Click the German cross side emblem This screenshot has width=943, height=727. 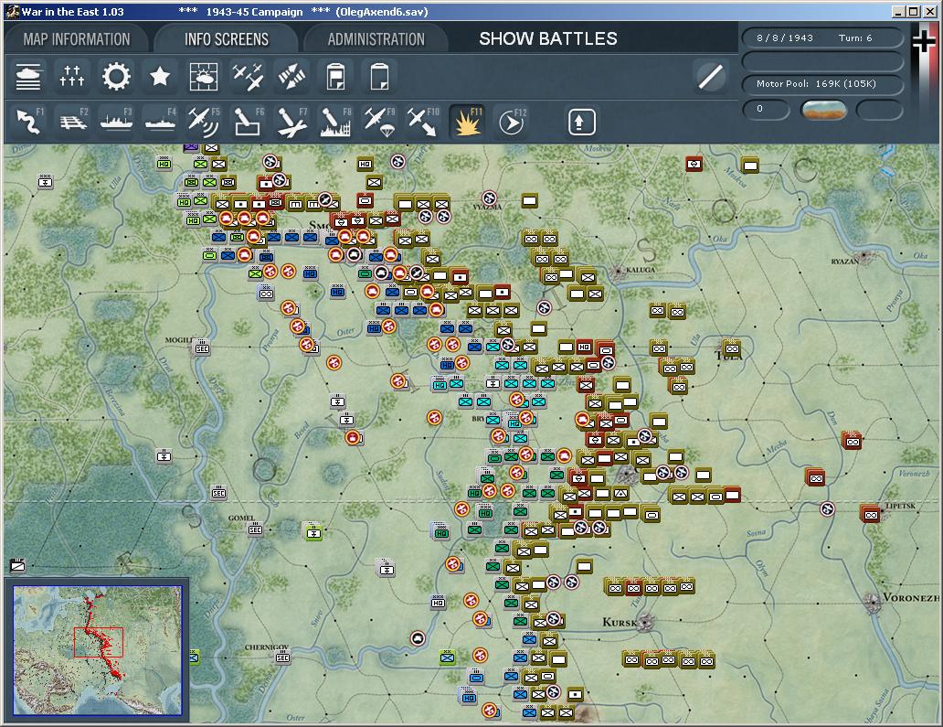pos(923,42)
